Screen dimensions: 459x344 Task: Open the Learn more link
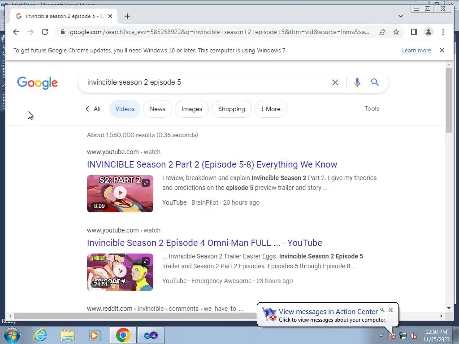(416, 50)
